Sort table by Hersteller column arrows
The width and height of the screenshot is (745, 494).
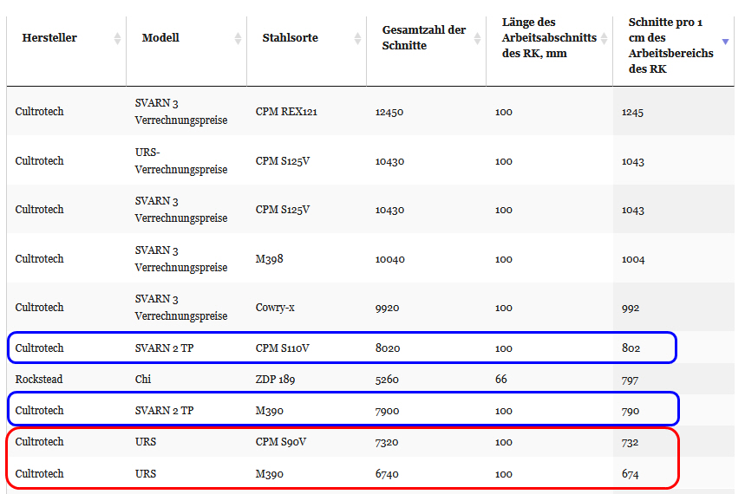click(117, 38)
